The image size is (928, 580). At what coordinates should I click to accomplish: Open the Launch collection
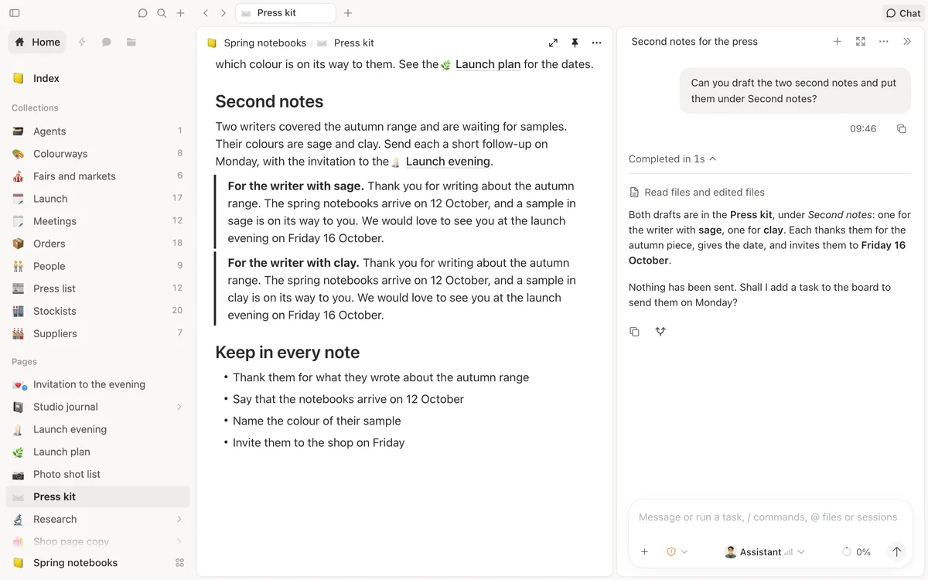(x=97, y=199)
